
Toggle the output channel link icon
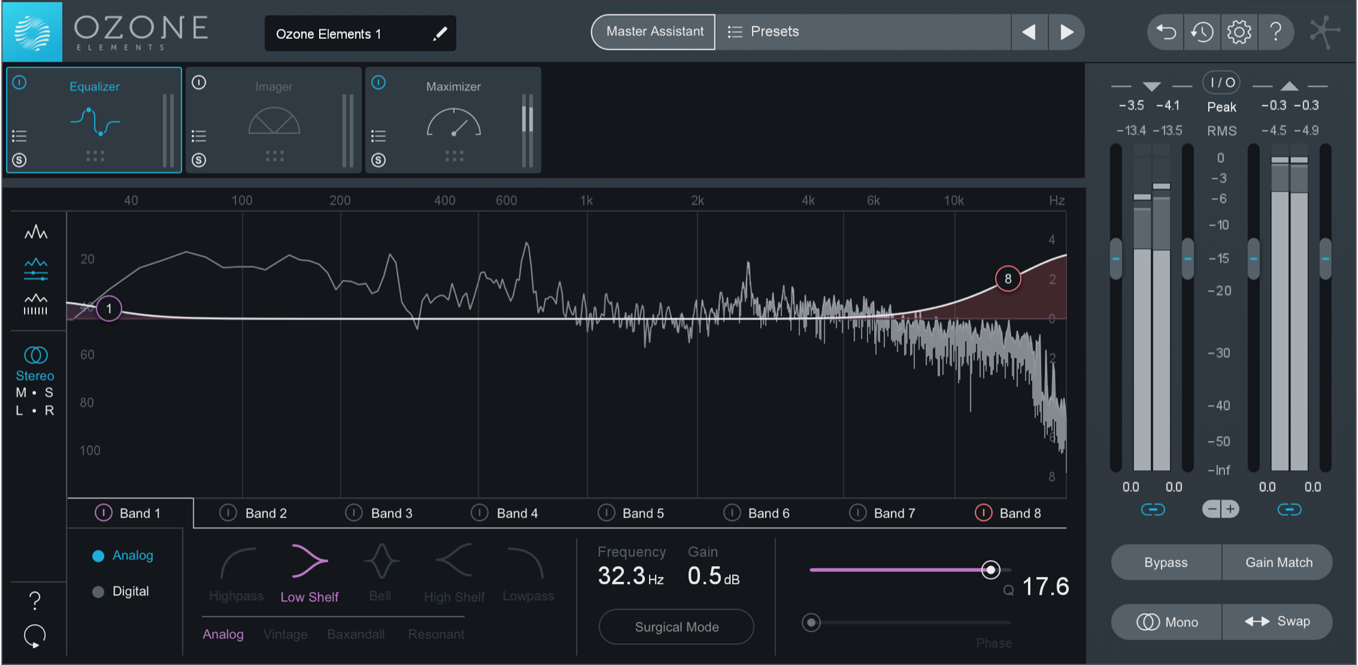click(1289, 510)
